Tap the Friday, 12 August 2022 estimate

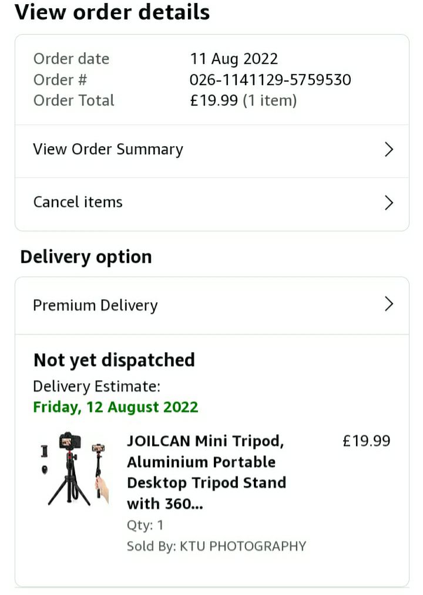tap(116, 407)
